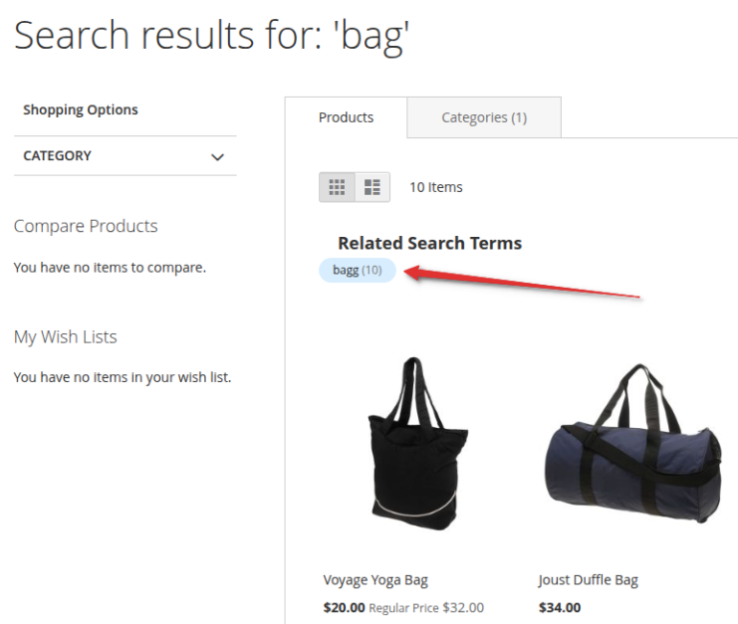738x624 pixels.
Task: View the navy Joust Duffle Bag image
Action: click(x=633, y=444)
